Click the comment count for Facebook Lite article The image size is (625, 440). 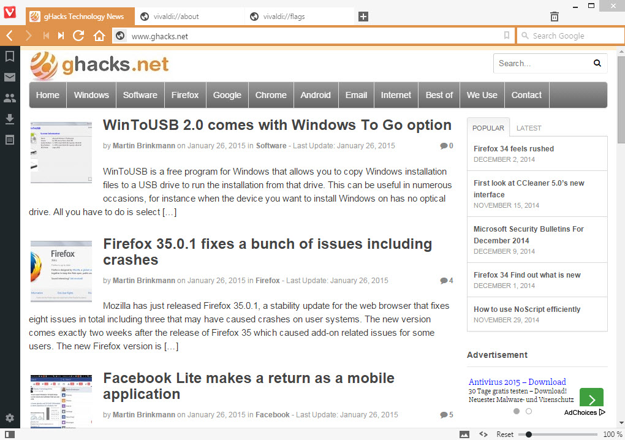[x=447, y=415]
